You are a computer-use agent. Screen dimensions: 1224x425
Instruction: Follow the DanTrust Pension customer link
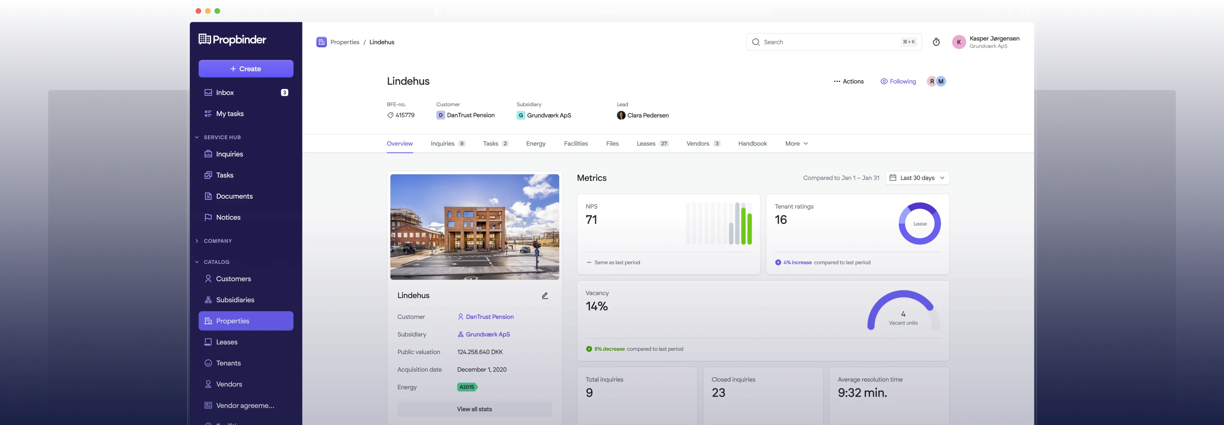coord(489,317)
